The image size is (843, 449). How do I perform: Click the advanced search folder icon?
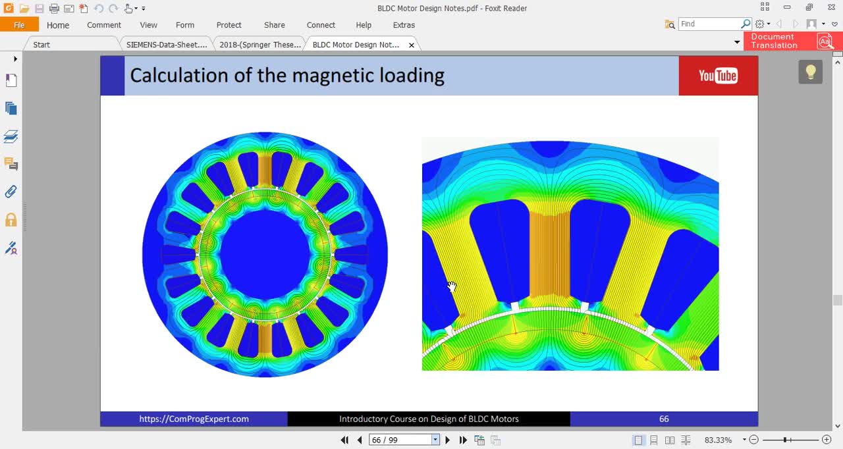pos(670,24)
